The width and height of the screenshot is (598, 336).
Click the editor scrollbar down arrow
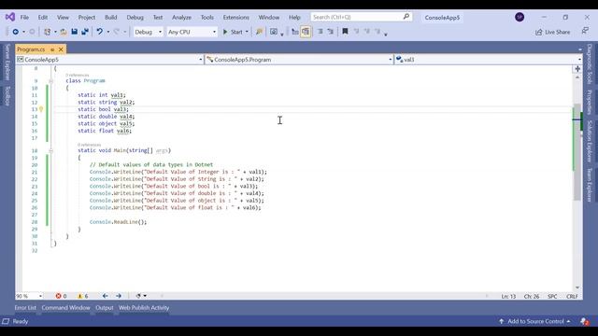point(577,287)
